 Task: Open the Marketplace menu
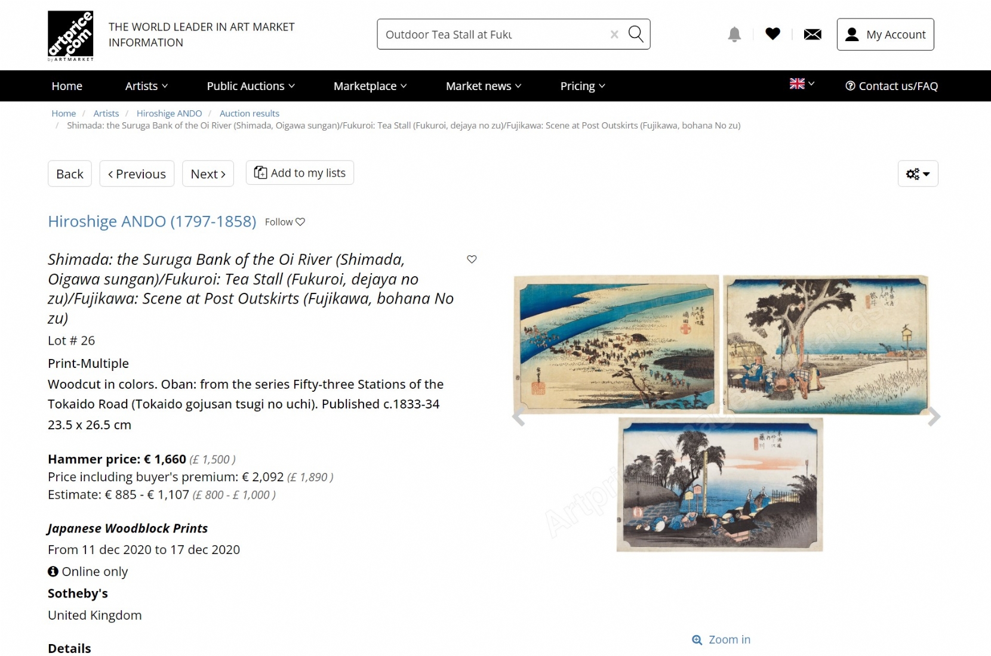click(x=370, y=86)
